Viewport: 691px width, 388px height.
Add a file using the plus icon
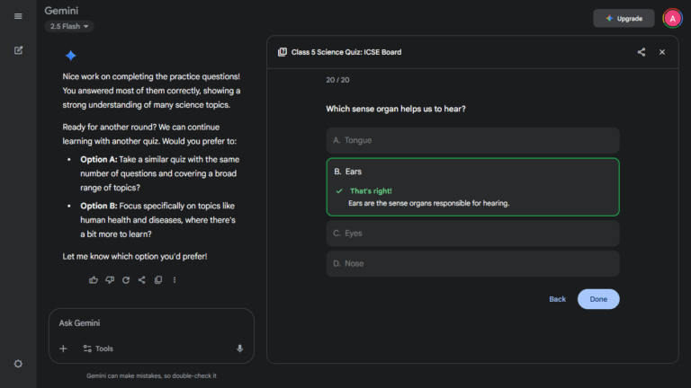coord(63,348)
